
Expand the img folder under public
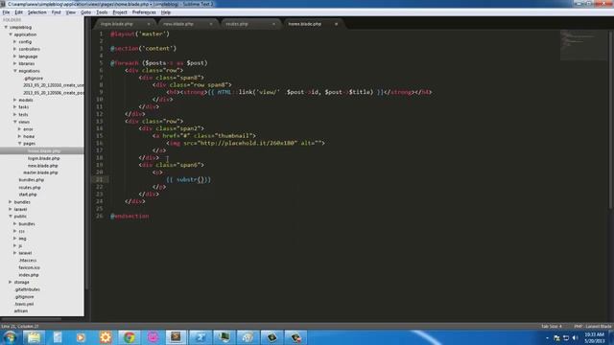click(15, 239)
